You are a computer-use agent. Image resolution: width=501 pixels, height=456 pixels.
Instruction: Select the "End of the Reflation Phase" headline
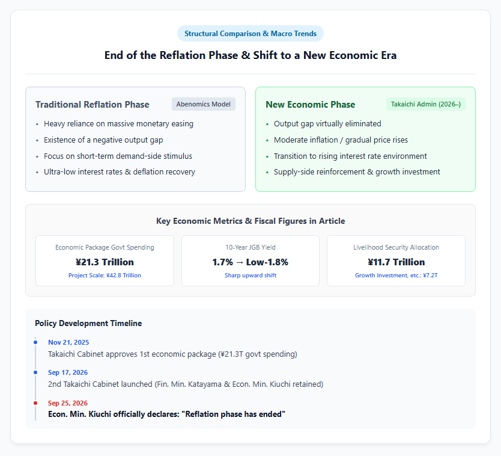pyautogui.click(x=251, y=55)
